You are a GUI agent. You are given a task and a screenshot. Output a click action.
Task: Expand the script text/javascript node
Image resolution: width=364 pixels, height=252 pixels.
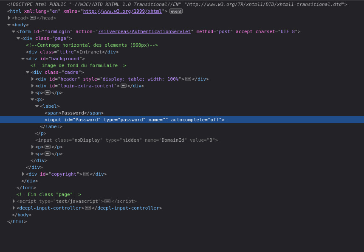[x=14, y=201]
